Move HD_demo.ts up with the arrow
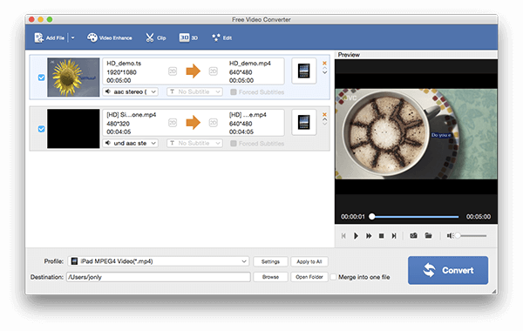The width and height of the screenshot is (523, 331). coord(324,68)
